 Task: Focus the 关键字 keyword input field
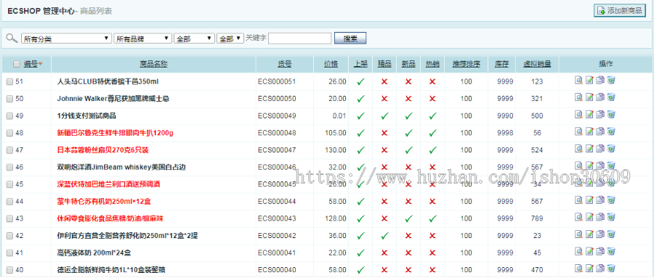tap(300, 38)
